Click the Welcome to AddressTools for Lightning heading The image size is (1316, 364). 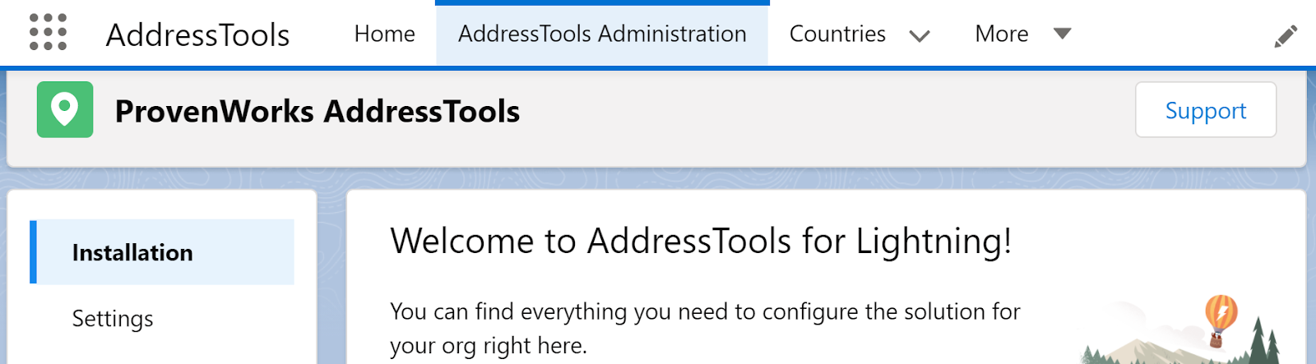[701, 242]
